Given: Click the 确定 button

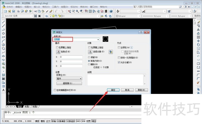Looking at the screenshot, I should click(x=113, y=90).
